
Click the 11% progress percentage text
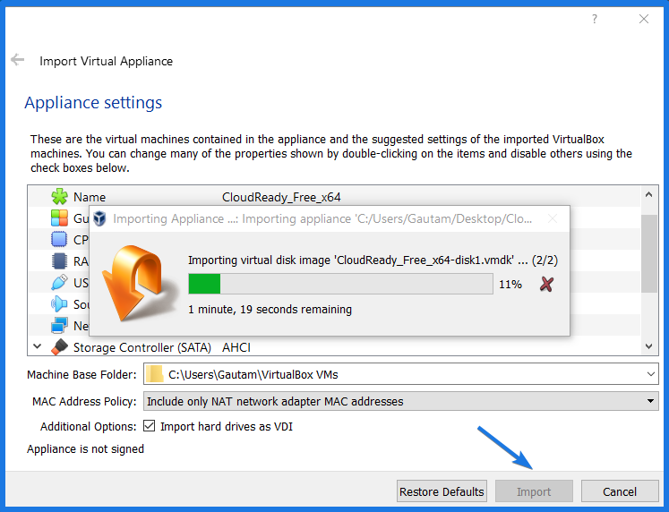pyautogui.click(x=510, y=285)
